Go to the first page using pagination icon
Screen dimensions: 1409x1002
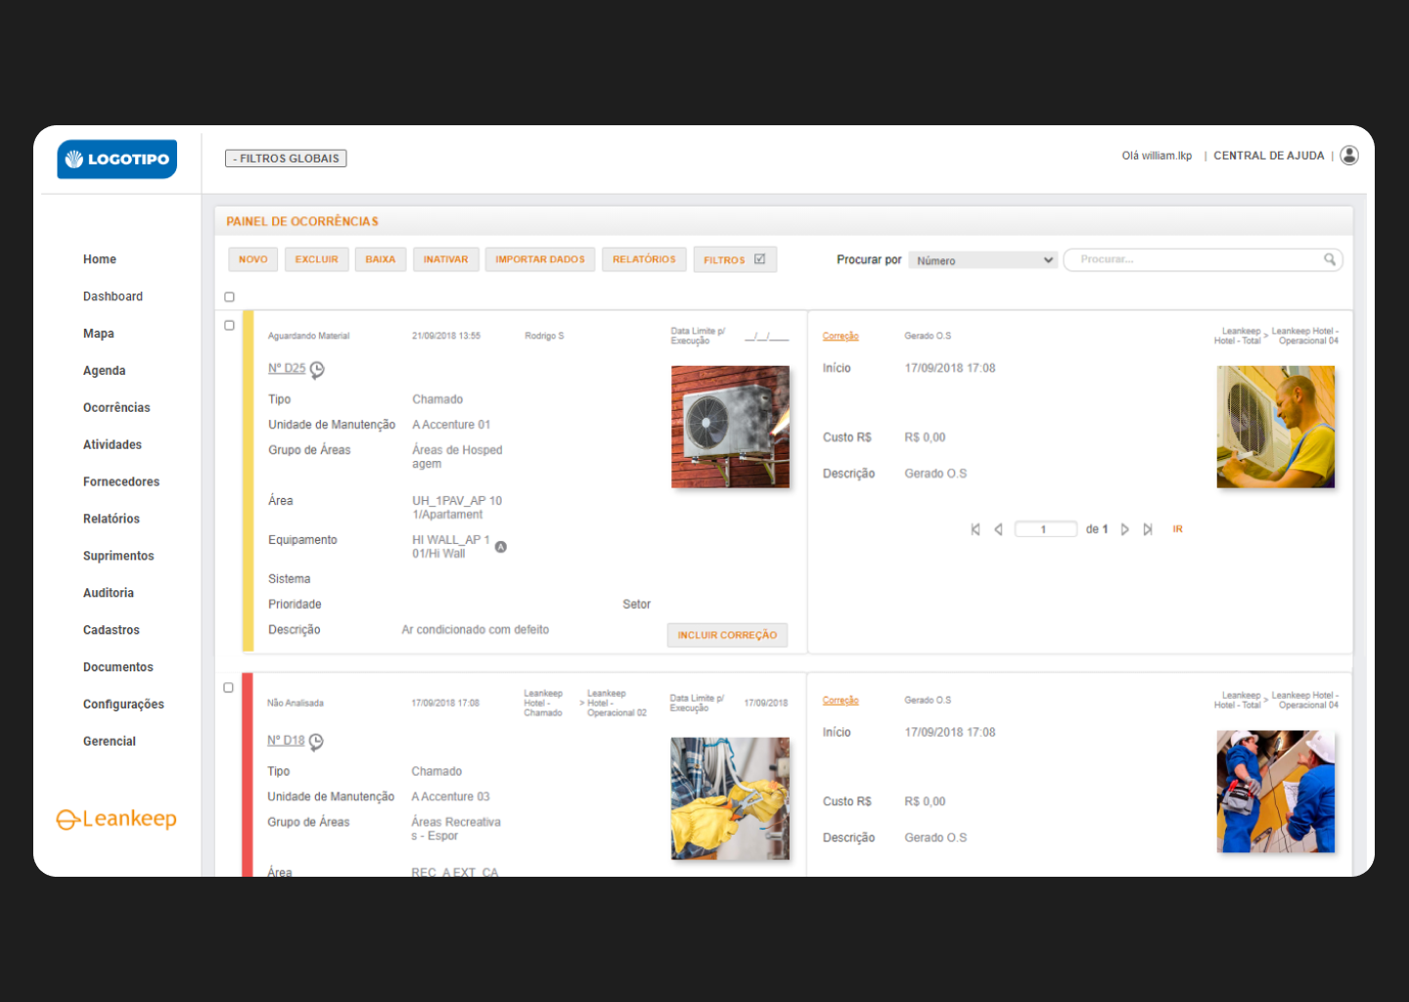(x=976, y=528)
